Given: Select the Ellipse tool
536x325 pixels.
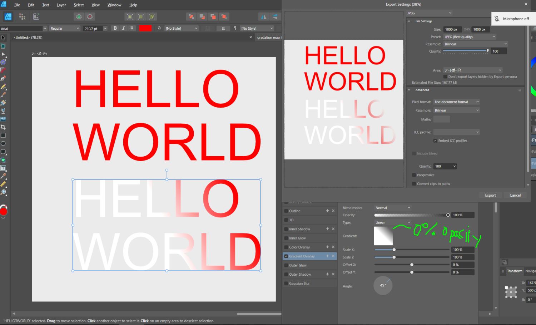Looking at the screenshot, I should [3, 143].
